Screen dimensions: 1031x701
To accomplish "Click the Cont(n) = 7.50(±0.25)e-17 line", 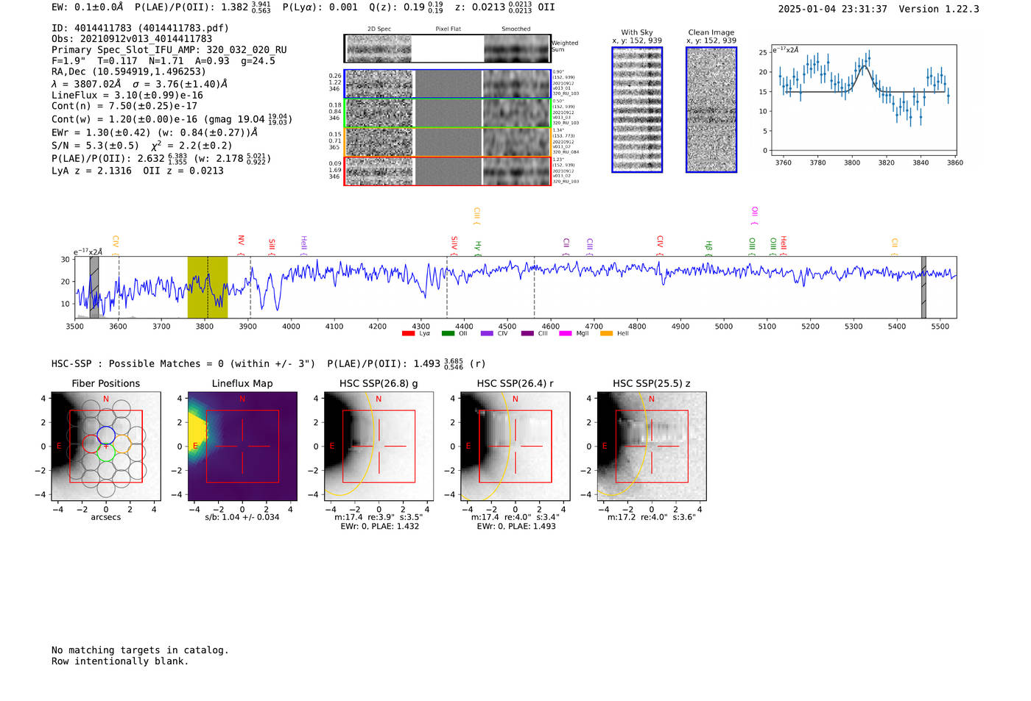I will [124, 106].
